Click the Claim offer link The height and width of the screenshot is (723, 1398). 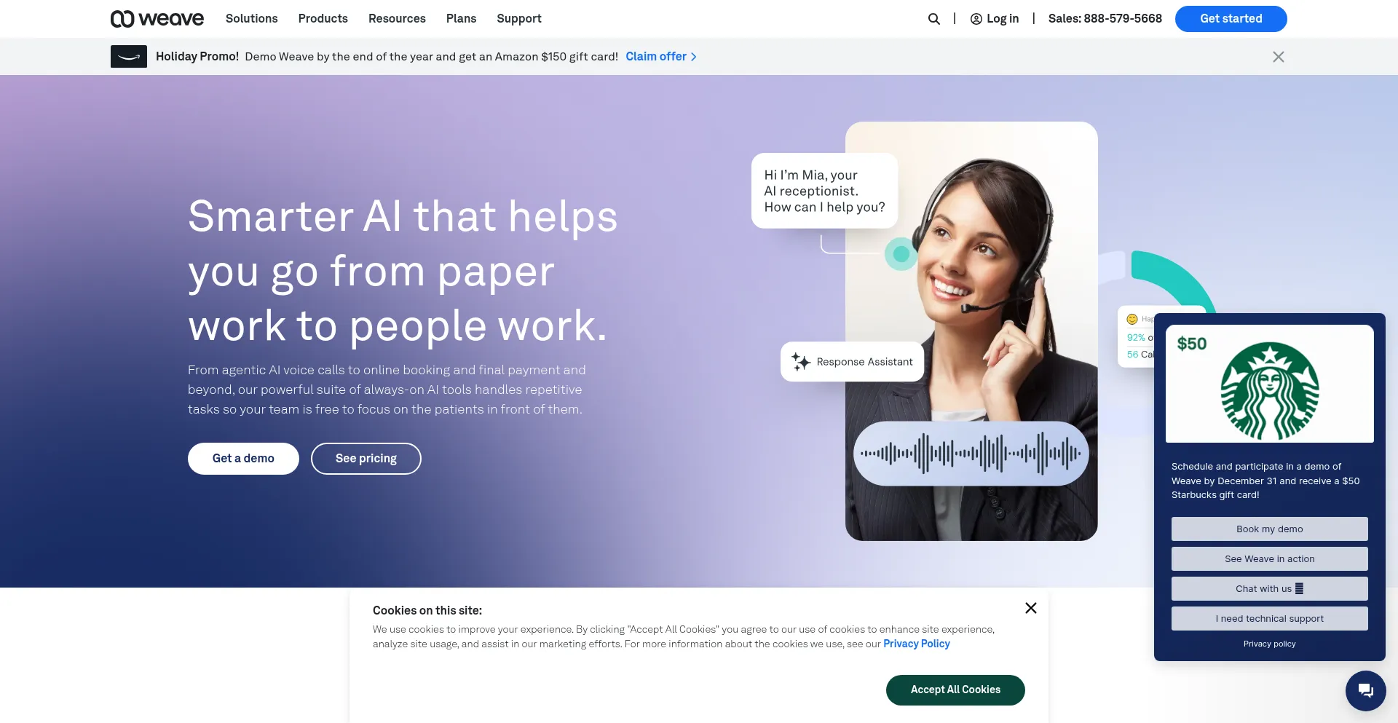tap(661, 57)
